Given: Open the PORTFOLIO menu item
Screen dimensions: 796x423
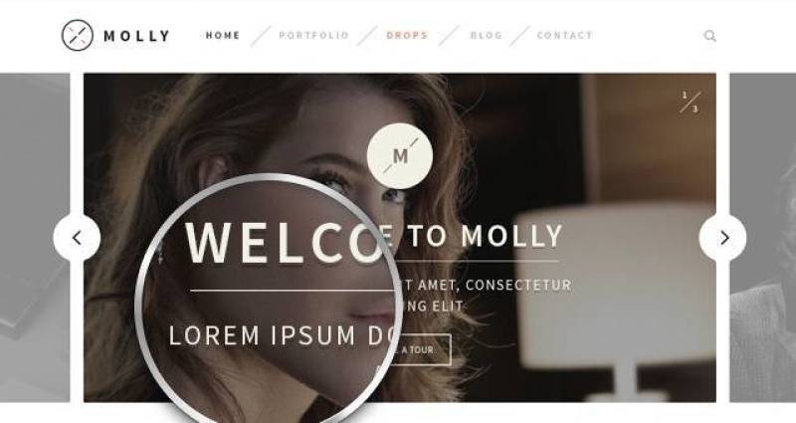Looking at the screenshot, I should (x=314, y=36).
